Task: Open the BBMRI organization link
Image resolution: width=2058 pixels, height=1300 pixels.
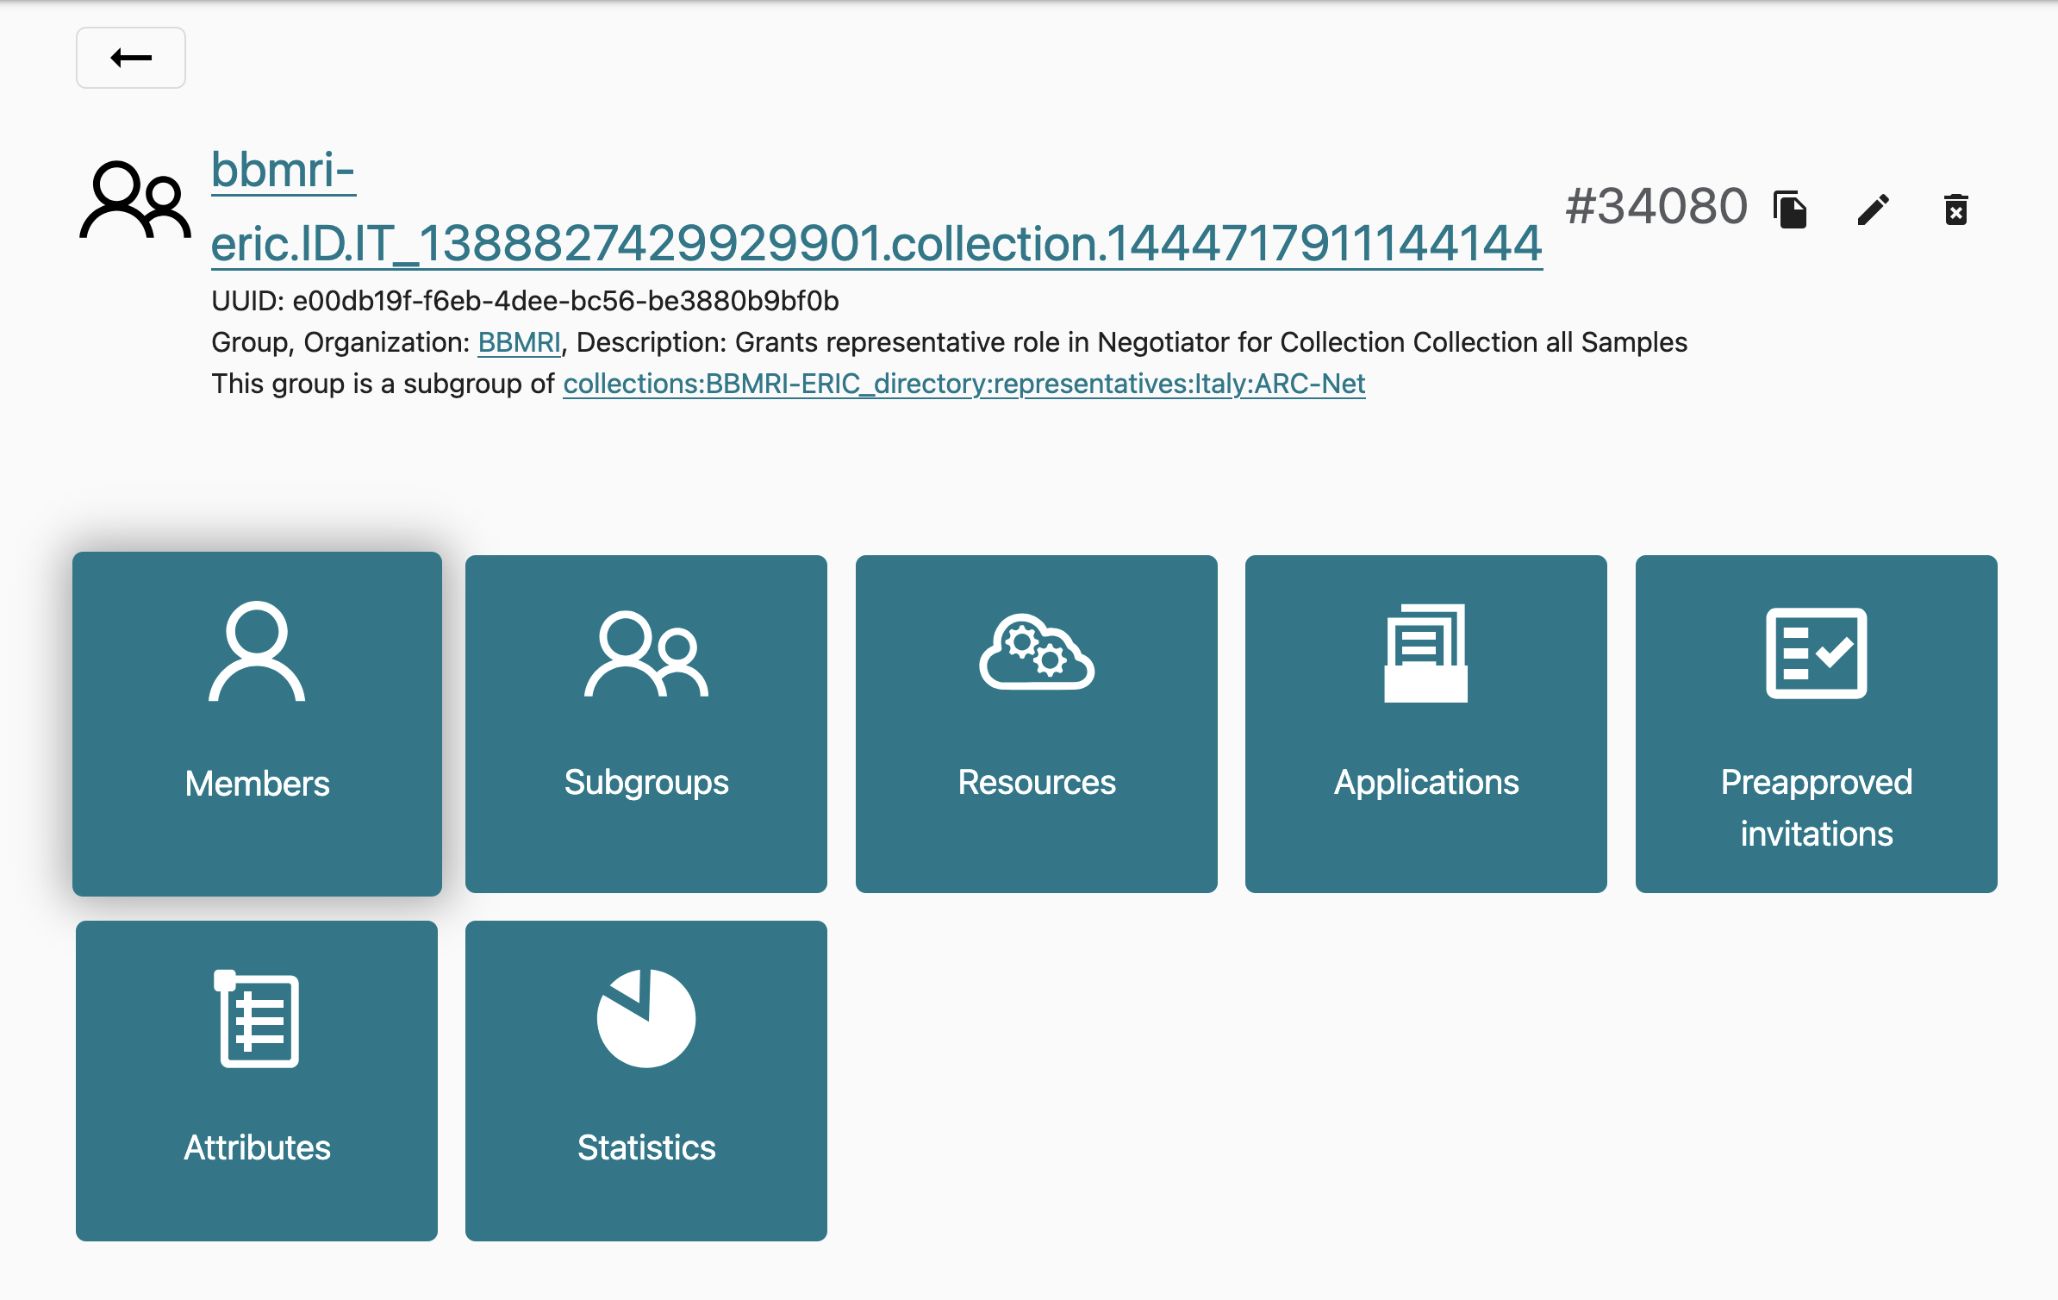Action: (520, 342)
